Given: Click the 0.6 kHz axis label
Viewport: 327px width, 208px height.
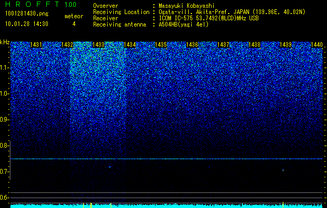Looking at the screenshot, I should pos(4,198).
